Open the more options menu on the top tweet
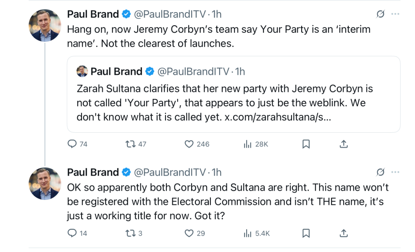 coord(395,14)
